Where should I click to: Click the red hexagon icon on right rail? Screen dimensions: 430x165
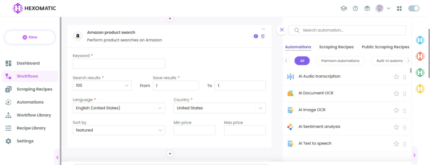pyautogui.click(x=420, y=57)
